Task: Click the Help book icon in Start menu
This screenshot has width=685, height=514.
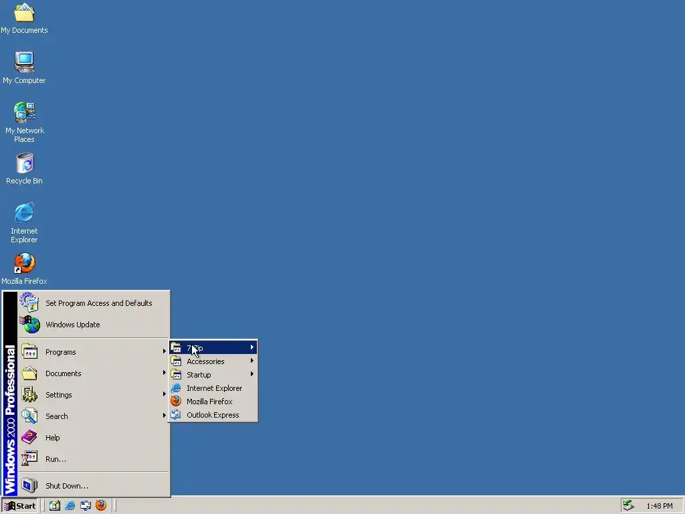Action: tap(29, 437)
